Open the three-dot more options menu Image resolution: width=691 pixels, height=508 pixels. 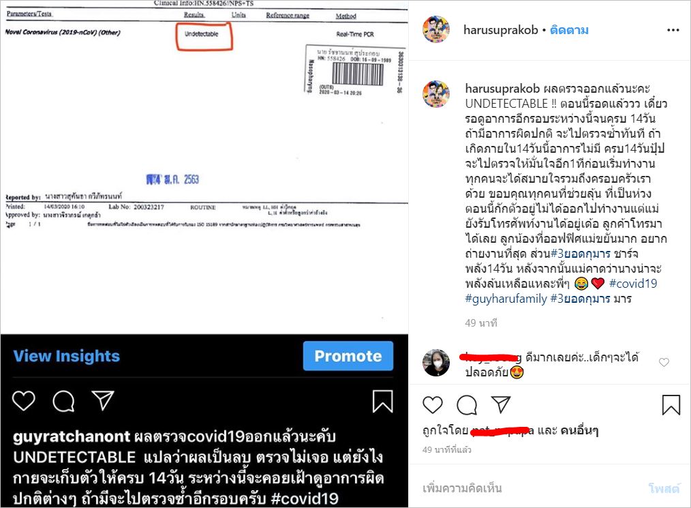tap(673, 30)
